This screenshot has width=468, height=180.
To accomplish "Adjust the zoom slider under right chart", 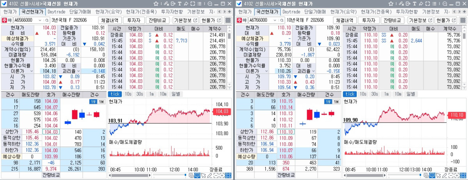I will [x=420, y=175].
